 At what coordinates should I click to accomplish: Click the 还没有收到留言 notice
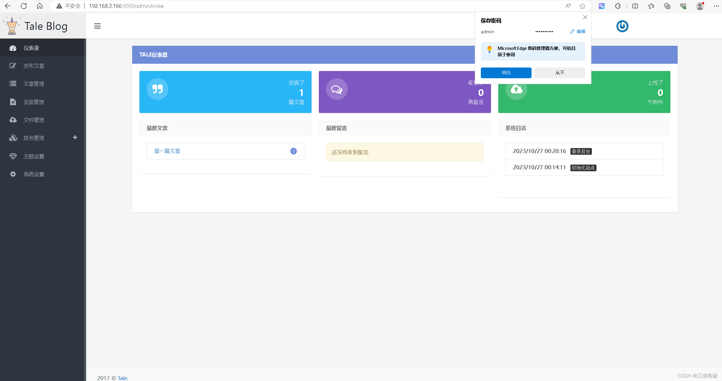coord(405,152)
